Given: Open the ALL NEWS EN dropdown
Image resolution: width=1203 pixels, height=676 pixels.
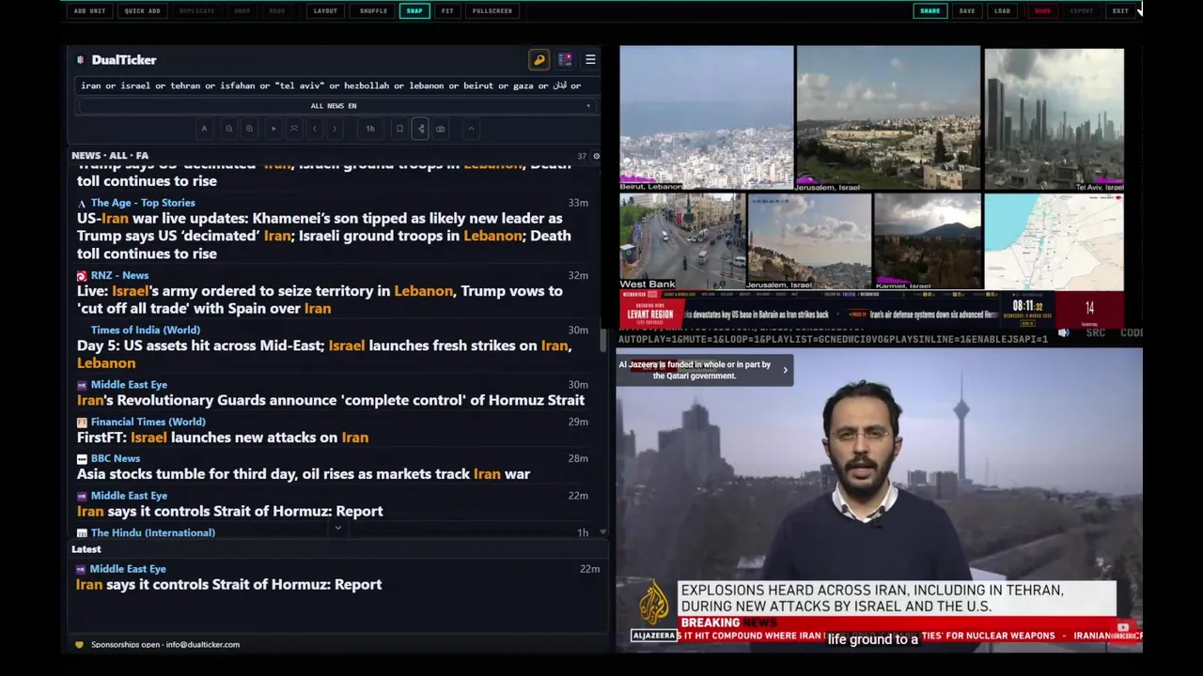Looking at the screenshot, I should click(336, 106).
